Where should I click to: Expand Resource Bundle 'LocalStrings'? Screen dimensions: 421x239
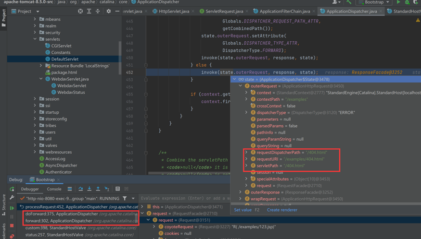(x=41, y=66)
